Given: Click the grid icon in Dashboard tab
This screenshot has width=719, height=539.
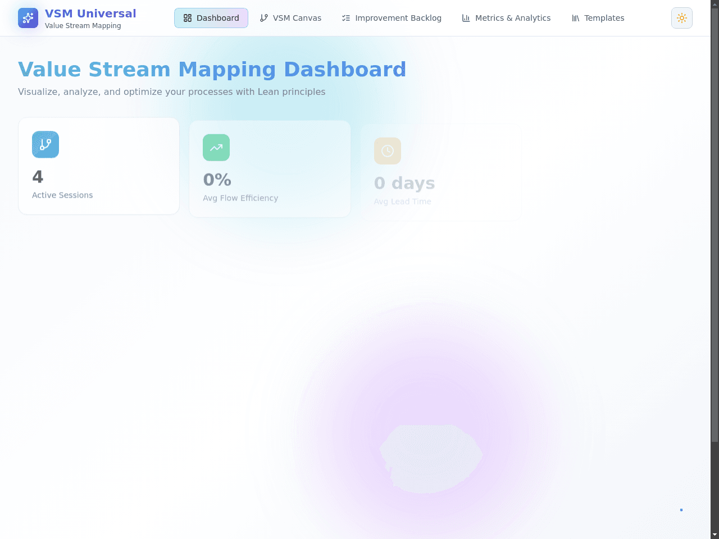Looking at the screenshot, I should [x=188, y=18].
